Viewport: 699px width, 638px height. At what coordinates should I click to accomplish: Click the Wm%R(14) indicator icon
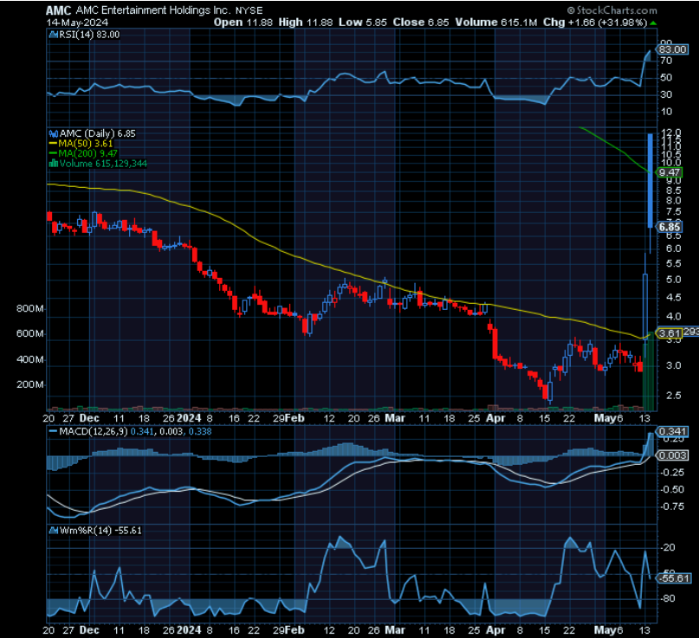(53, 528)
